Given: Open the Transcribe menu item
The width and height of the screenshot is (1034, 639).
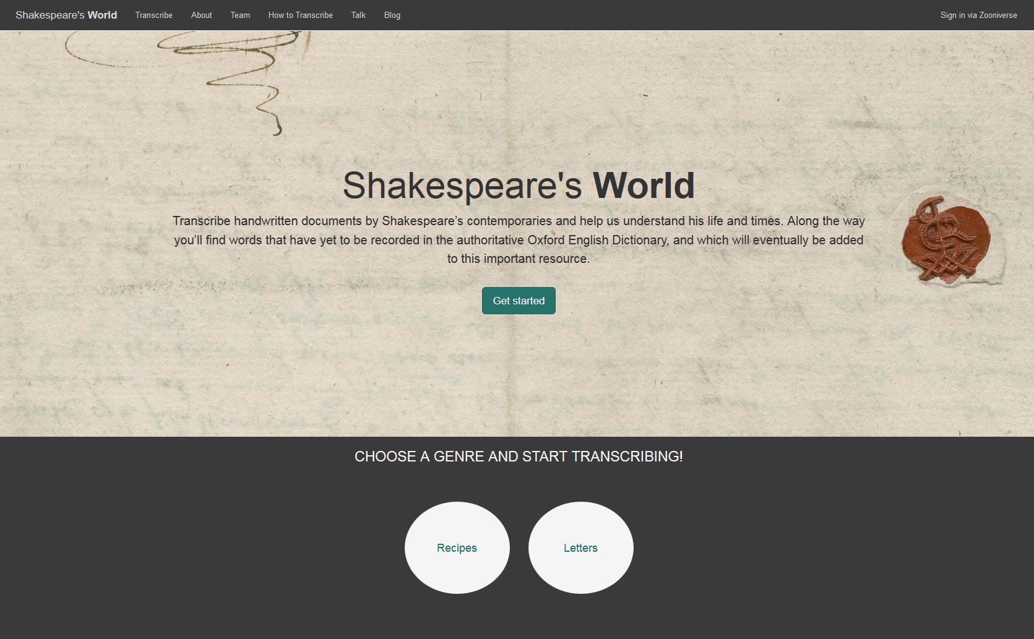Looking at the screenshot, I should point(153,15).
